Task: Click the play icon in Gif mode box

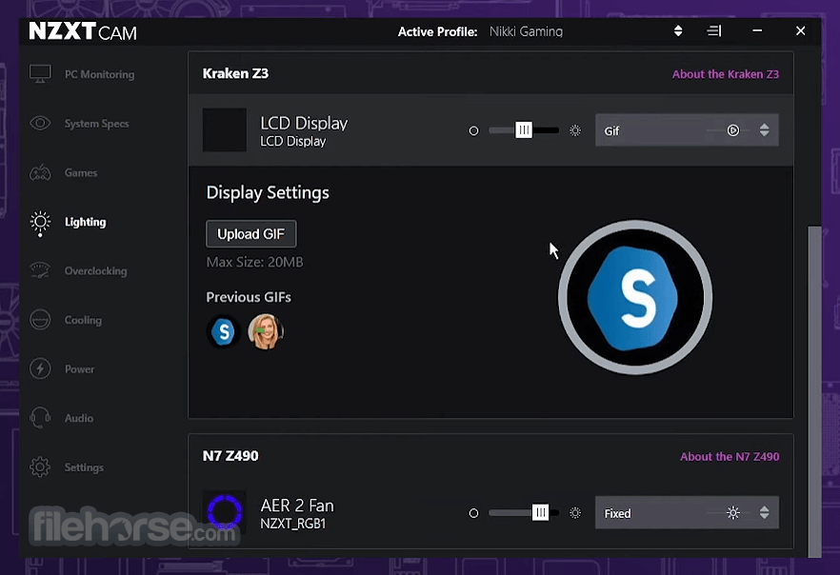Action: (x=733, y=130)
